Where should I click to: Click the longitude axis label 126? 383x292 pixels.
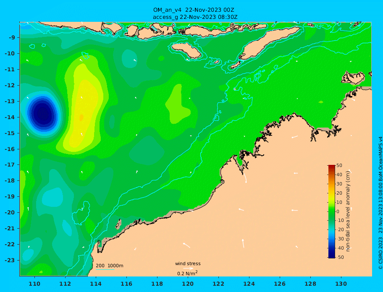pyautogui.click(x=280, y=284)
